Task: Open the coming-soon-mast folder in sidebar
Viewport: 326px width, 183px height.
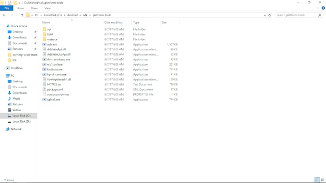Action: pyautogui.click(x=25, y=55)
